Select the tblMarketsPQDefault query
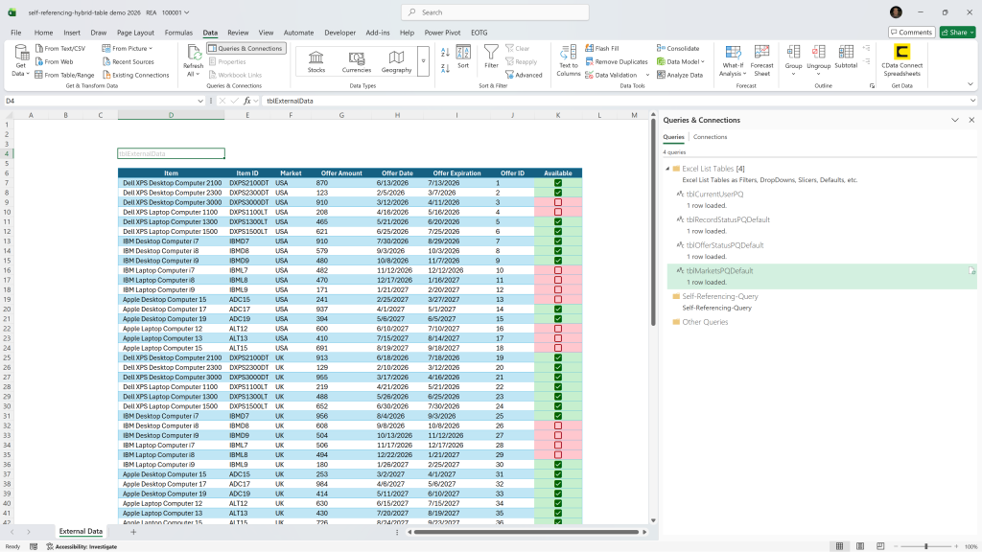The image size is (982, 552). (821, 276)
